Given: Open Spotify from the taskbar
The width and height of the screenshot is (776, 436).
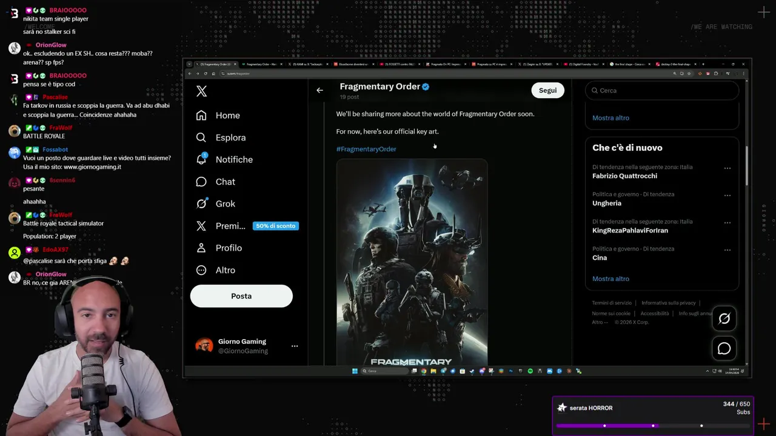Looking at the screenshot, I should [x=530, y=371].
